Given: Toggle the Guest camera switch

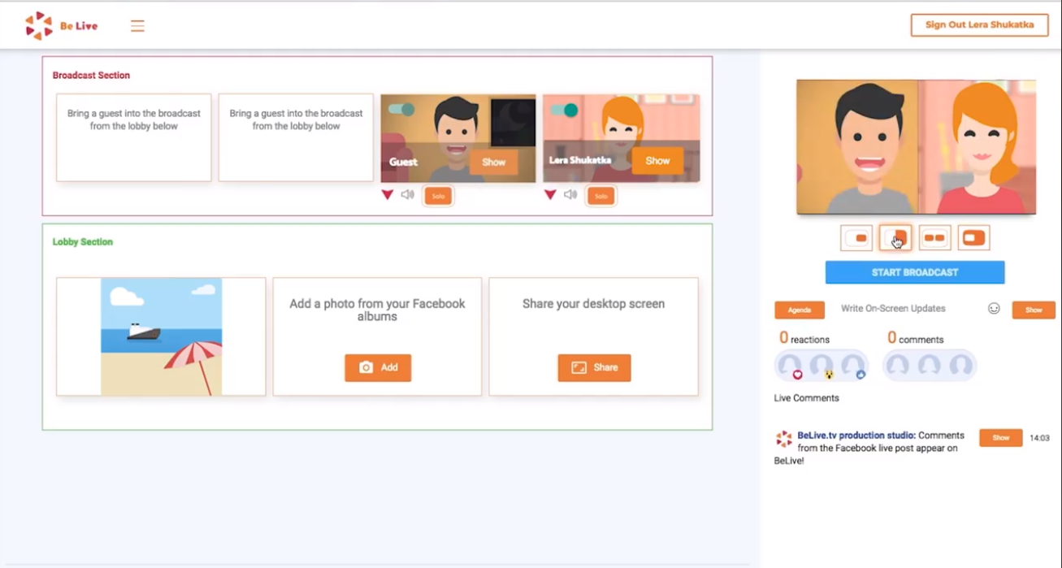Looking at the screenshot, I should [401, 110].
